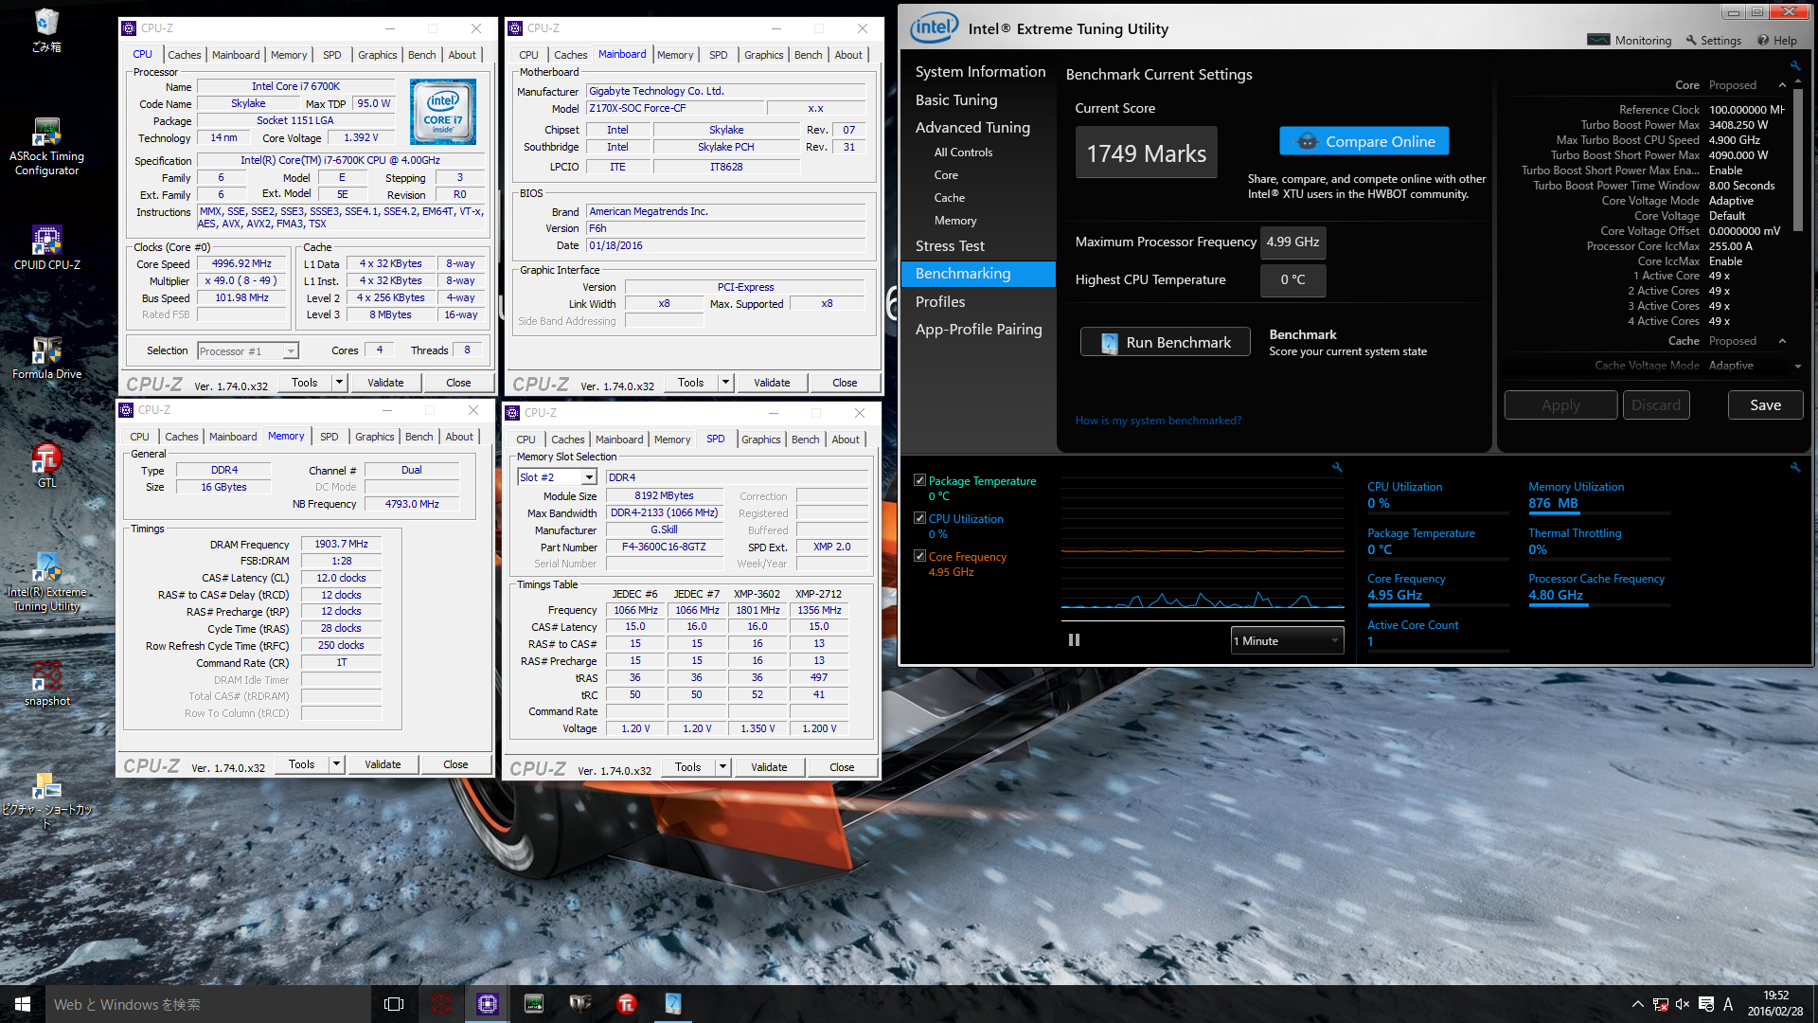Open Profiles in XTU sidebar
Viewport: 1818px width, 1023px height.
tap(940, 301)
